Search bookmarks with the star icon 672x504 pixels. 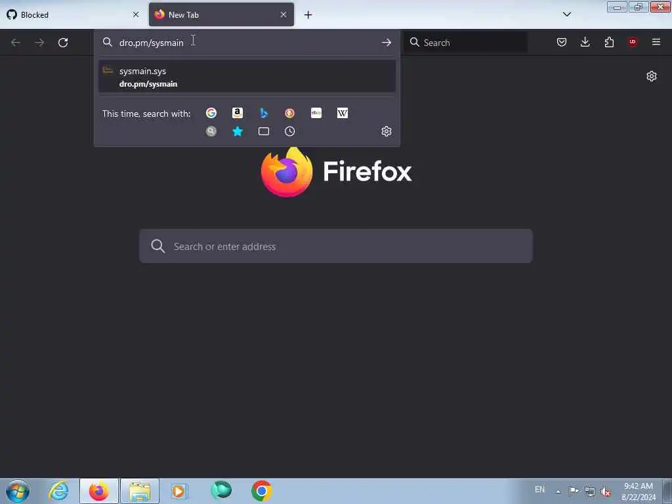coord(238,131)
